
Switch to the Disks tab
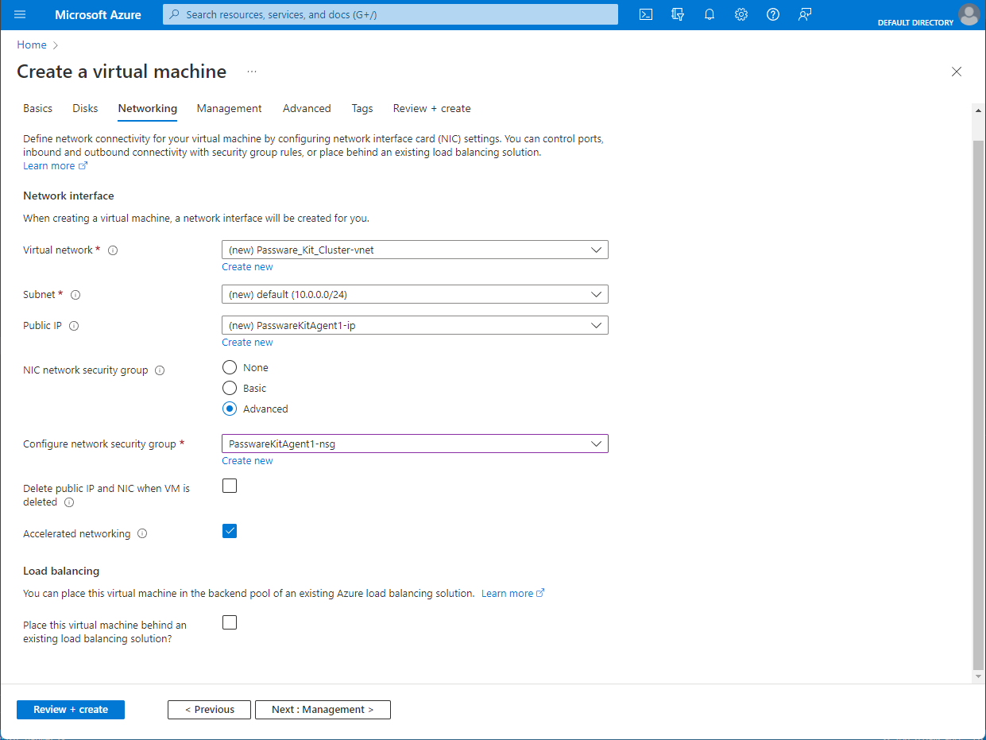[x=85, y=108]
